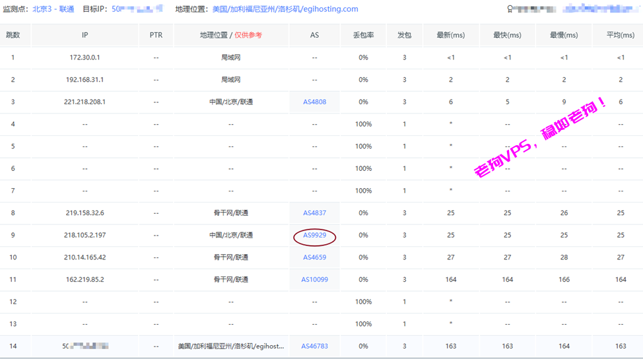Click the 28 slowest value in hop 10
Image resolution: width=643 pixels, height=359 pixels.
click(x=564, y=257)
